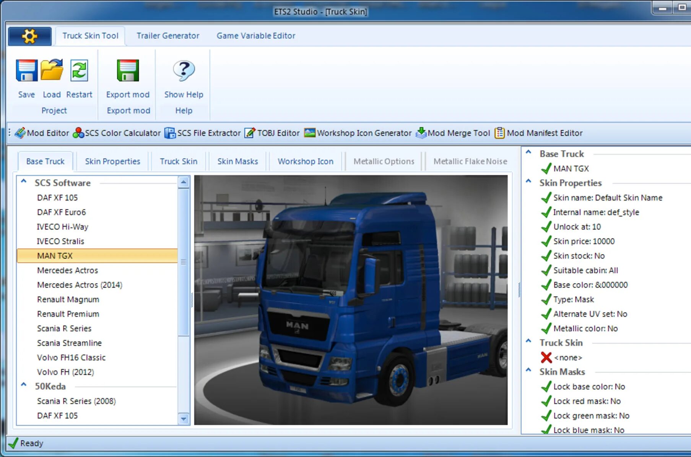Click the truck list scroll up arrow

[x=184, y=182]
